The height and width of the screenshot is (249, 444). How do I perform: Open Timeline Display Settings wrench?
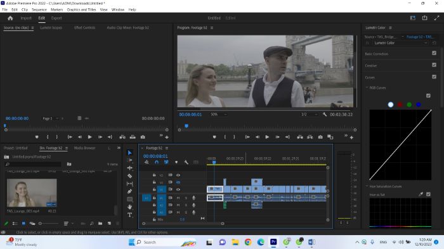[186, 162]
